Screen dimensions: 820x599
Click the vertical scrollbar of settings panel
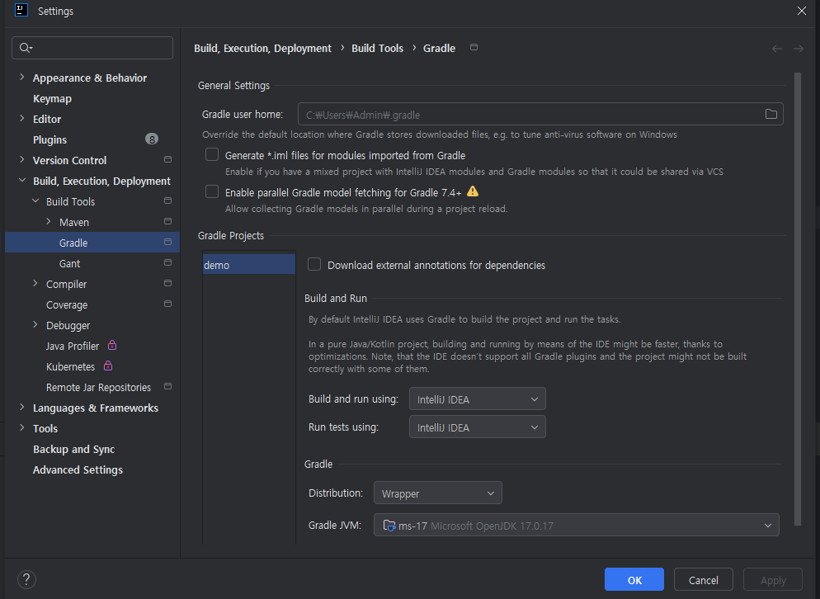click(798, 298)
